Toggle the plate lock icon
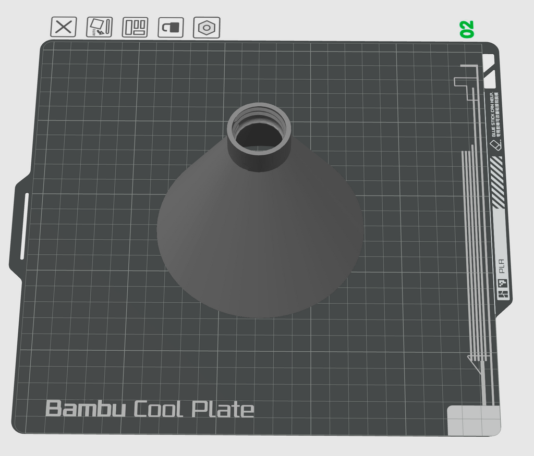The width and height of the screenshot is (534, 456). point(171,27)
